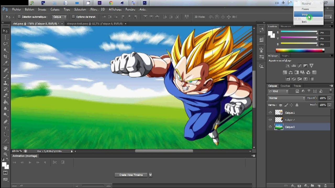The width and height of the screenshot is (335, 188).
Task: Open the Calque auto-select dropdown
Action: [59, 17]
